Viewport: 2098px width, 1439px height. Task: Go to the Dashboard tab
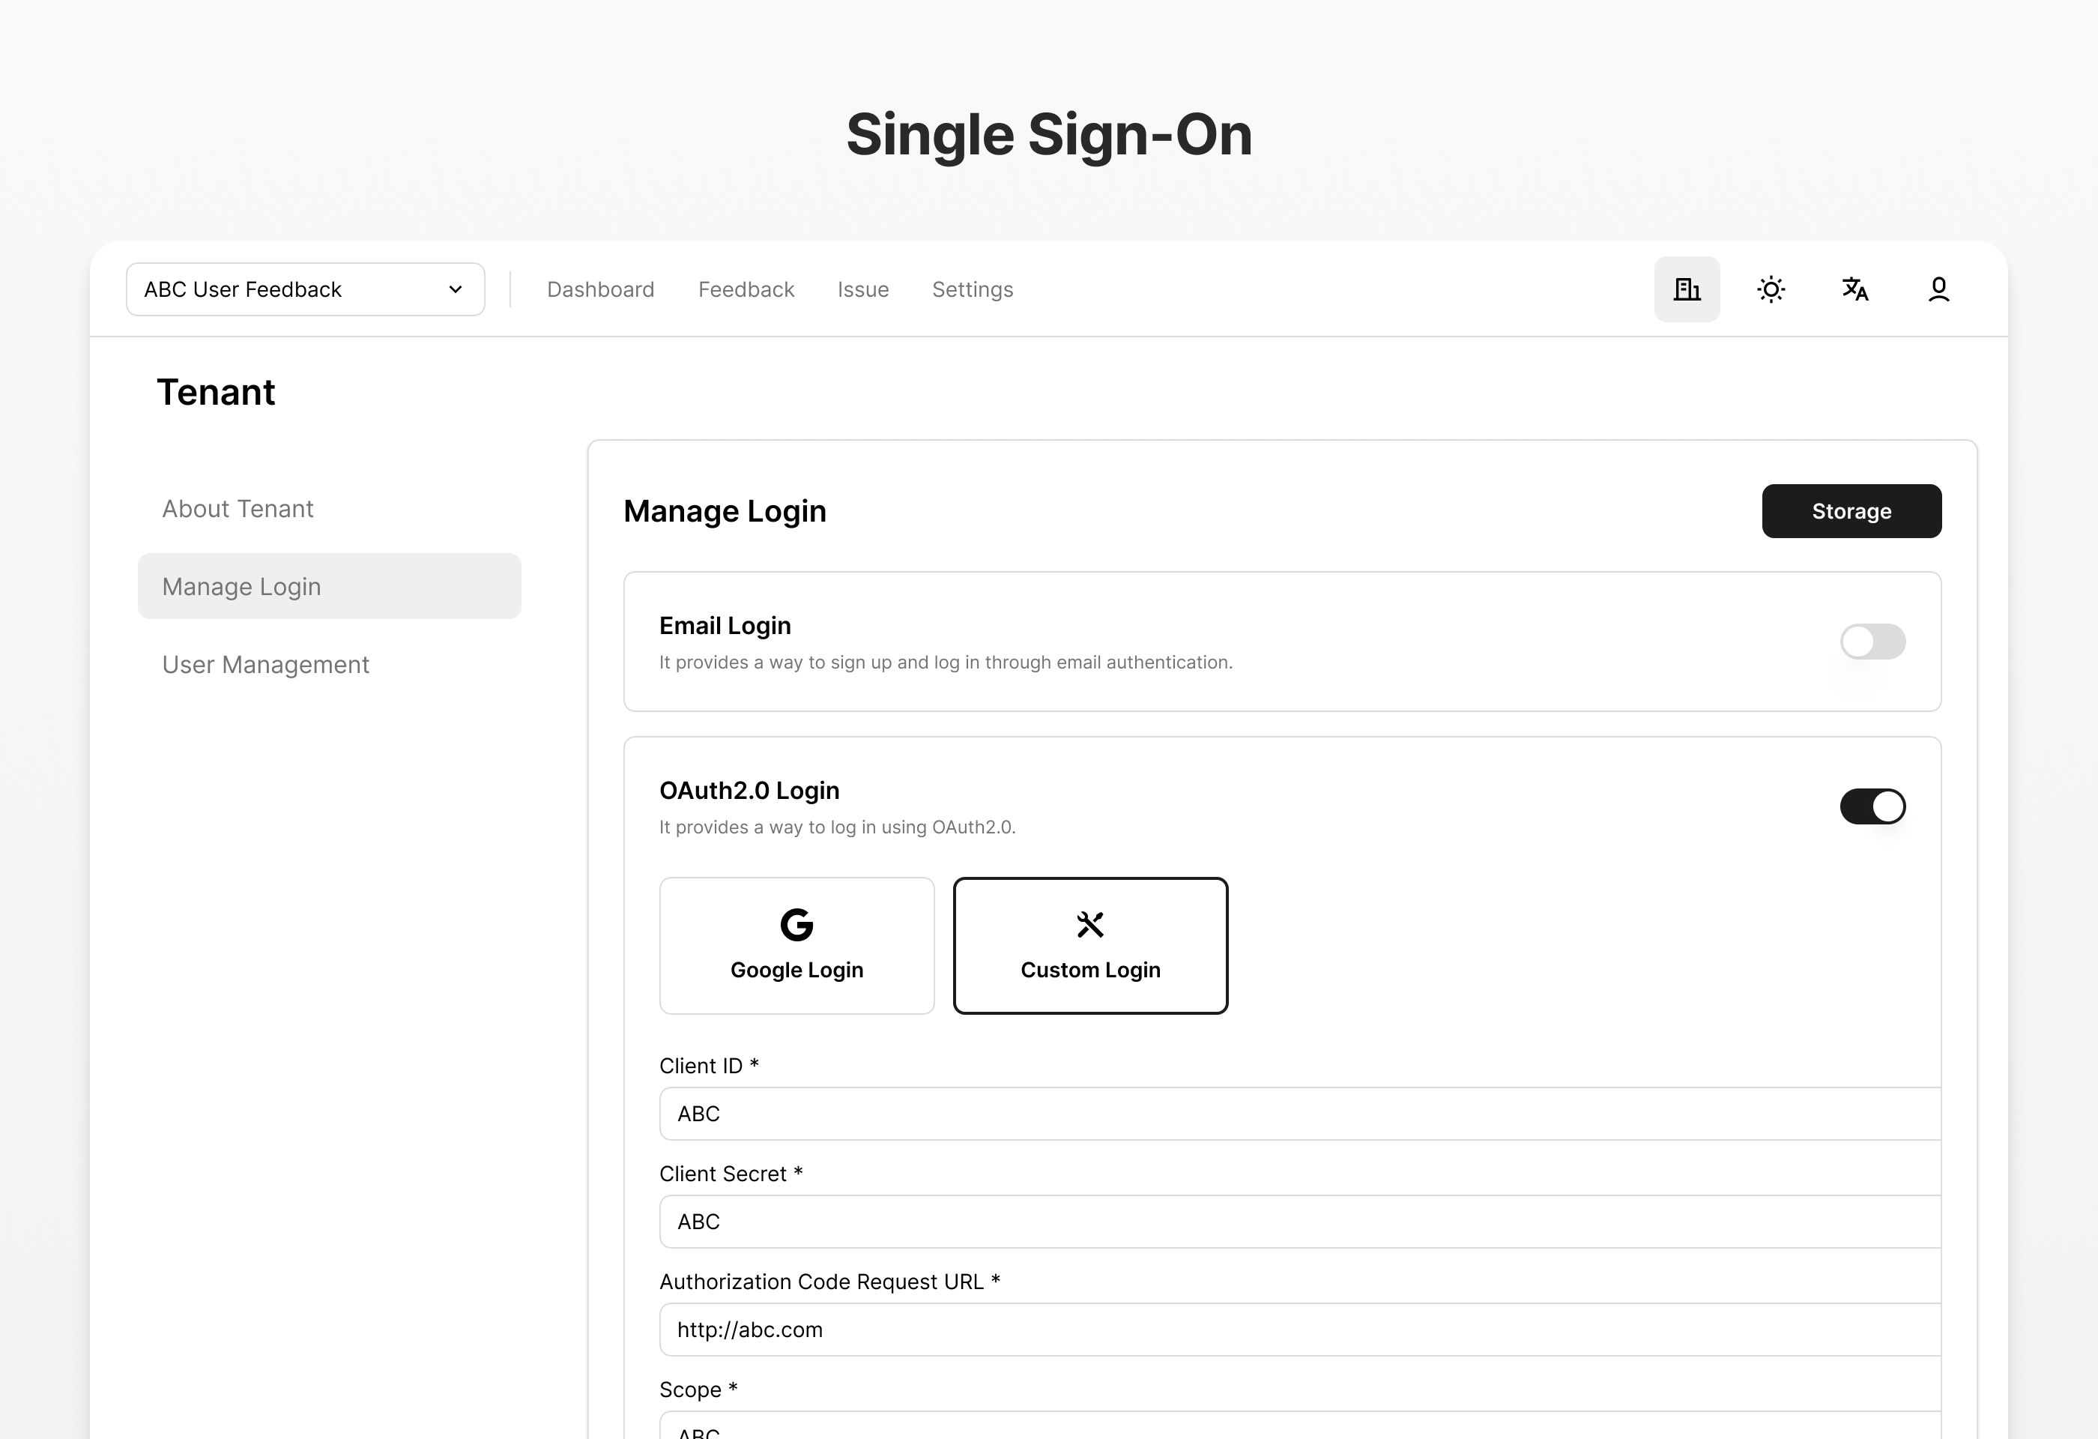(599, 289)
